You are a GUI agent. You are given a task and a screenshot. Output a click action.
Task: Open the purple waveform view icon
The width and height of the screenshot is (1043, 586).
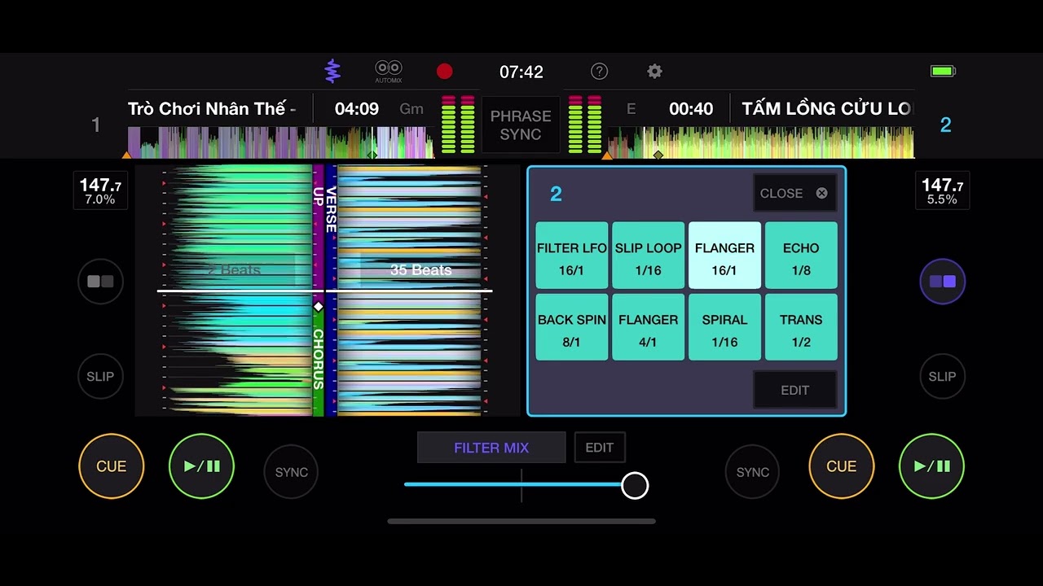pyautogui.click(x=332, y=72)
